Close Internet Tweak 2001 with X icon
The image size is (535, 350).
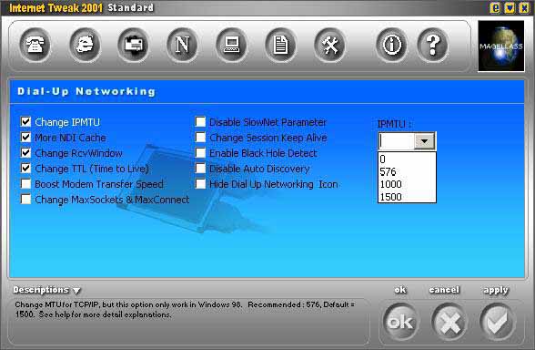coord(524,8)
